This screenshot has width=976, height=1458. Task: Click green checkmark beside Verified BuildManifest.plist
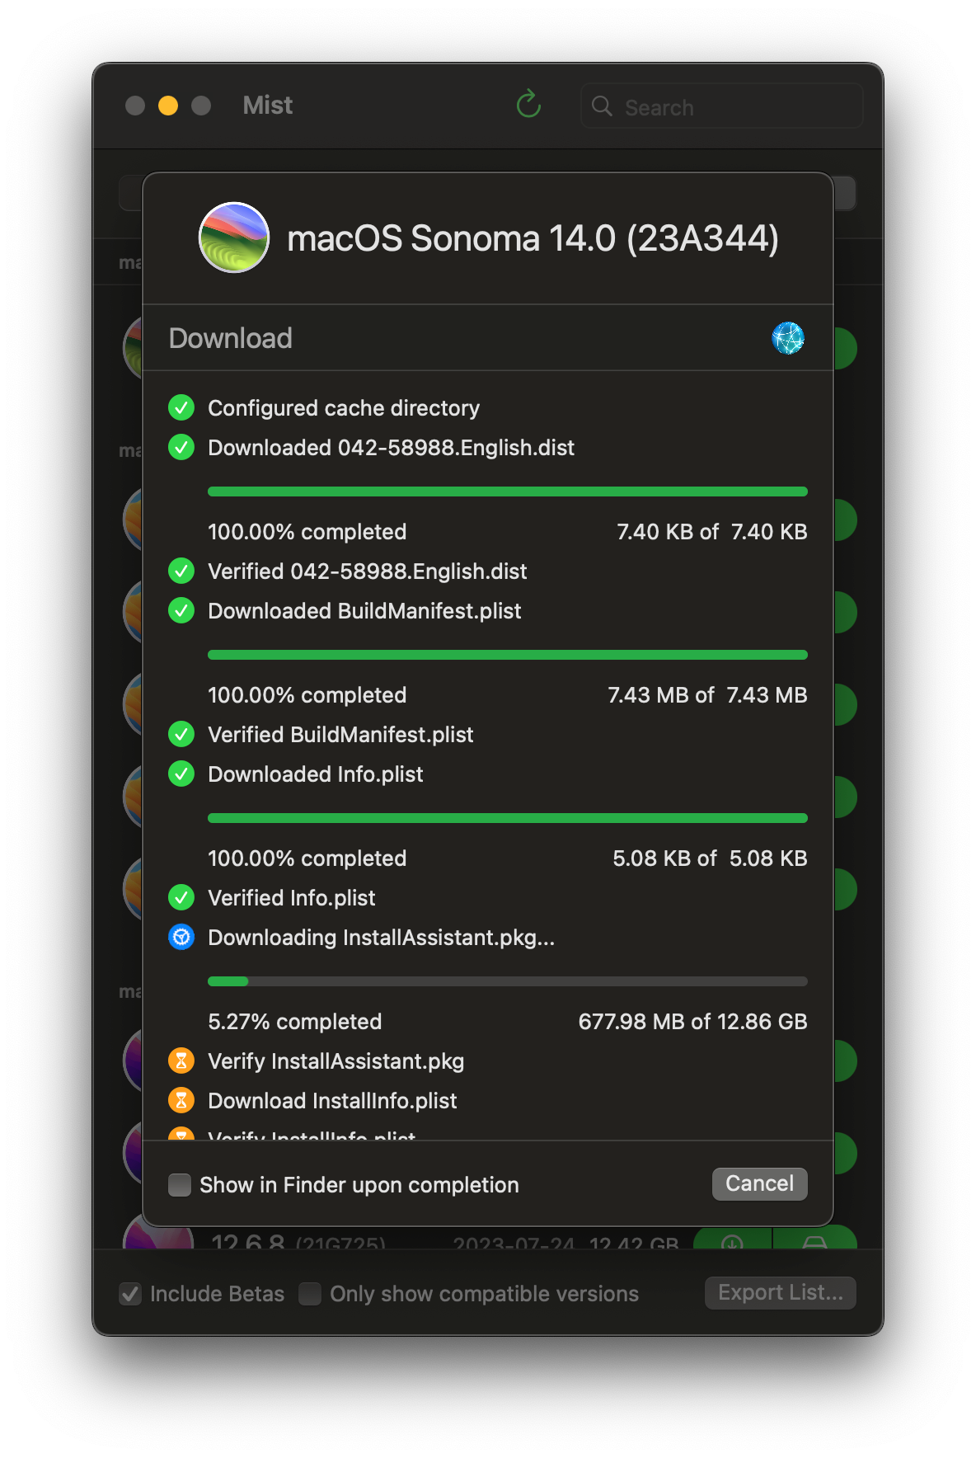point(181,734)
